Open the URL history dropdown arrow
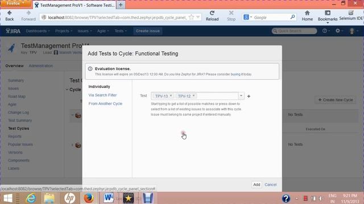The image size is (364, 204). pos(198,17)
